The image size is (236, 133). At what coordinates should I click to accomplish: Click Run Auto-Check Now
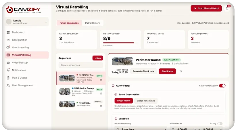[143, 71]
